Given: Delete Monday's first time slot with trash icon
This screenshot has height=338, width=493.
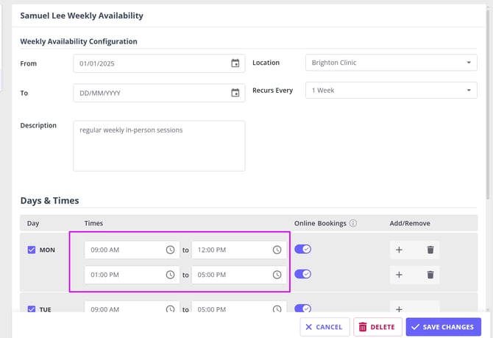Looking at the screenshot, I should [x=430, y=250].
